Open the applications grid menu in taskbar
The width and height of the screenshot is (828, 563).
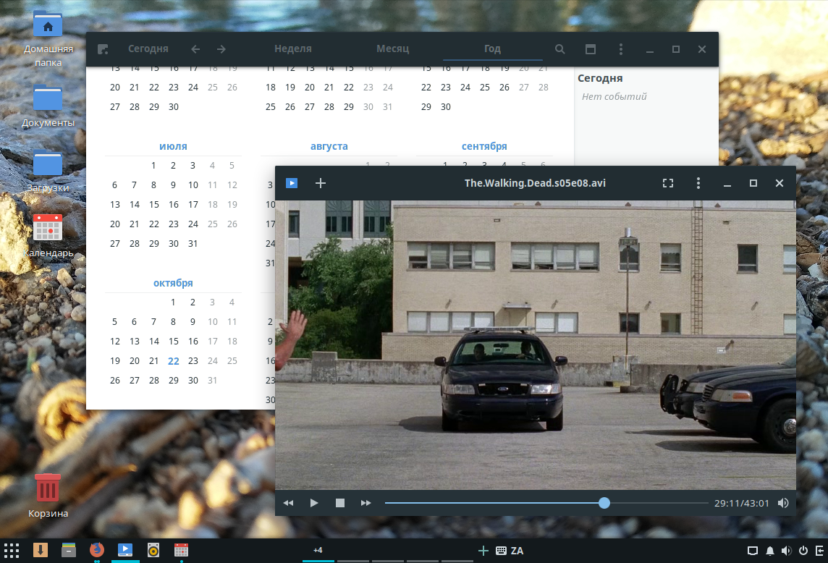coord(12,550)
